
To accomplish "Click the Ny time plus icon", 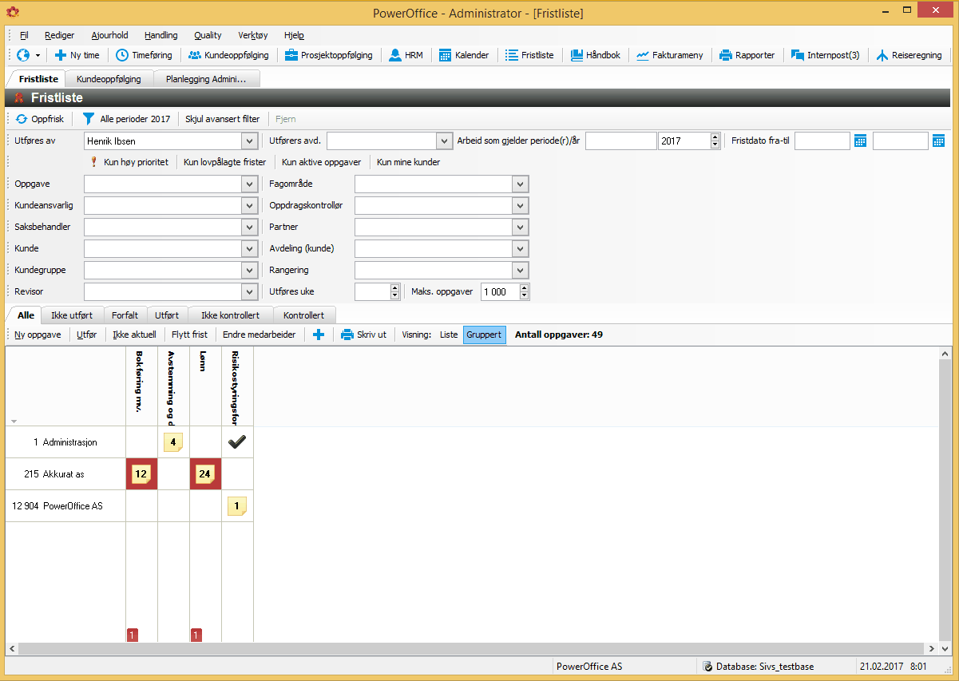I will [60, 55].
